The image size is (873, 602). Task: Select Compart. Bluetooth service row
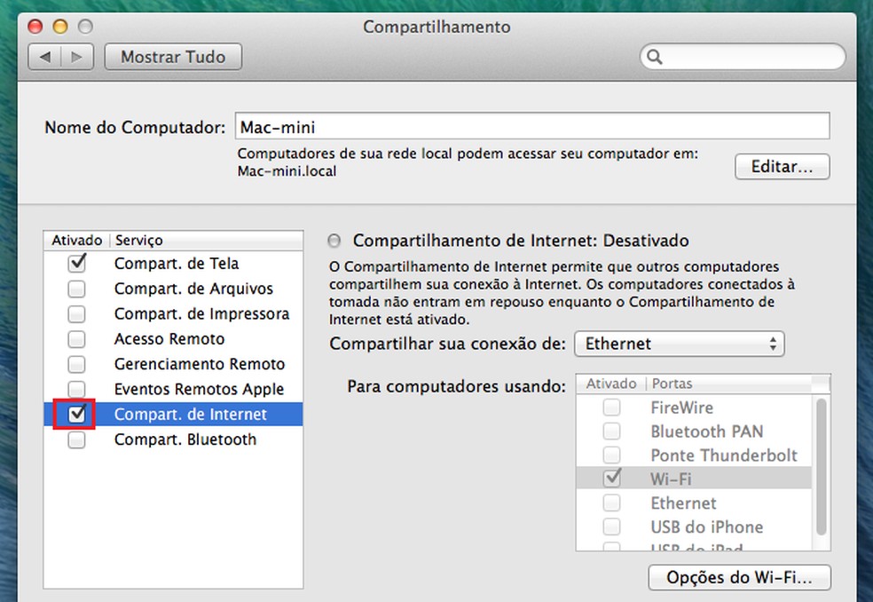point(173,440)
